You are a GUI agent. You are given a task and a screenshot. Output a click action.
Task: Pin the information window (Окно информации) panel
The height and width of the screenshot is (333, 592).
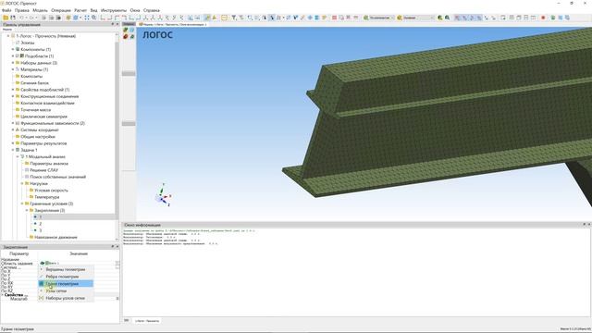point(584,225)
